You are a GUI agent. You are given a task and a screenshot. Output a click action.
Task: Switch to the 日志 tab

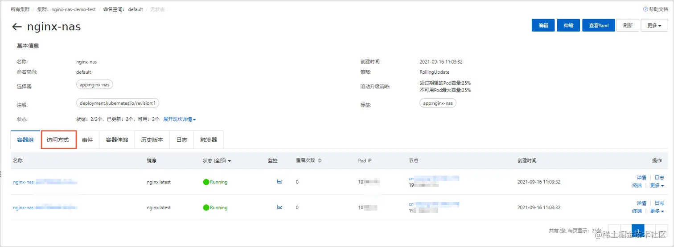pyautogui.click(x=181, y=139)
